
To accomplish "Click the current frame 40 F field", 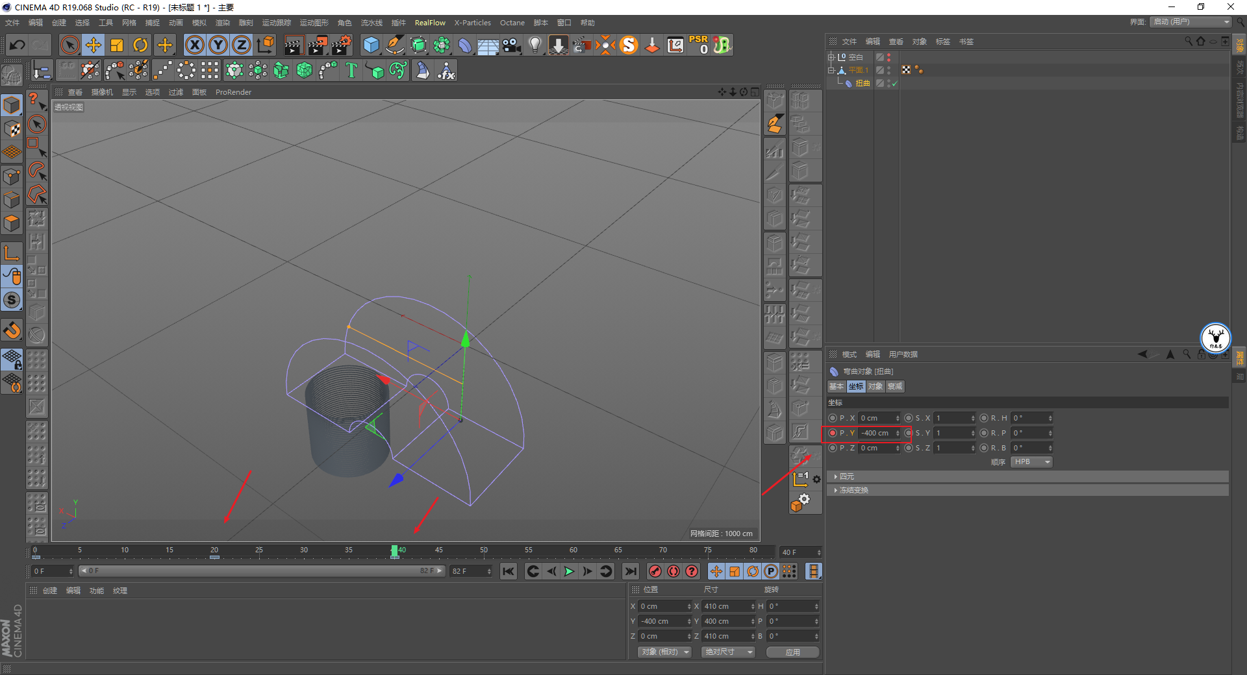I will tap(801, 552).
